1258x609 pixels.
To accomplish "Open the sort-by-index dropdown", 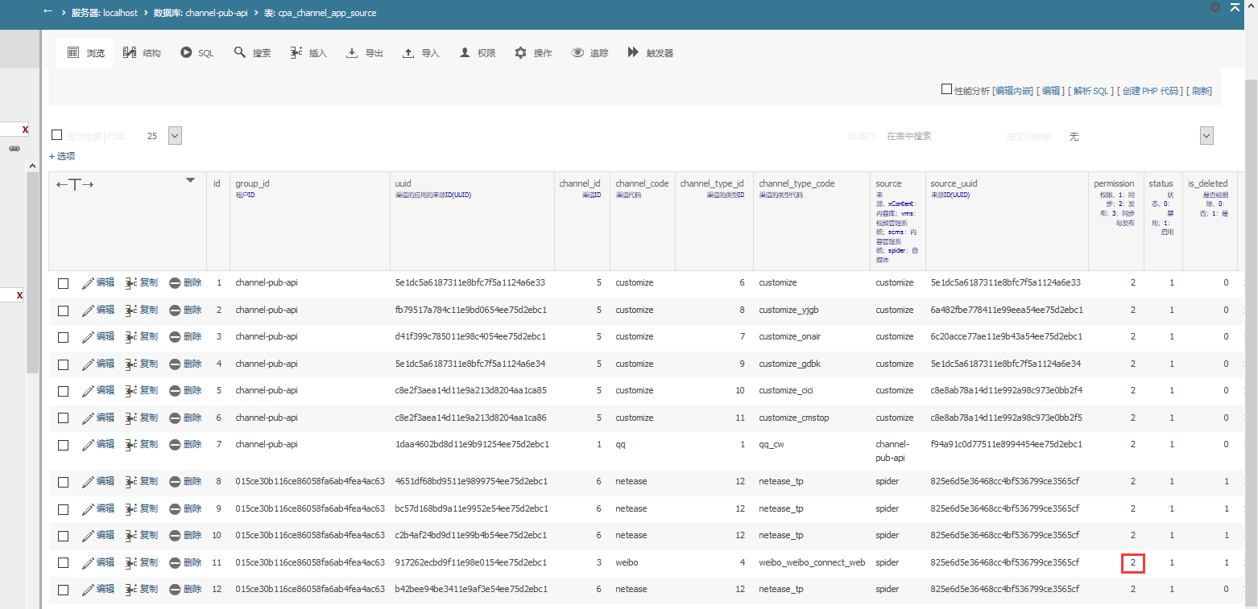I will (x=1206, y=136).
